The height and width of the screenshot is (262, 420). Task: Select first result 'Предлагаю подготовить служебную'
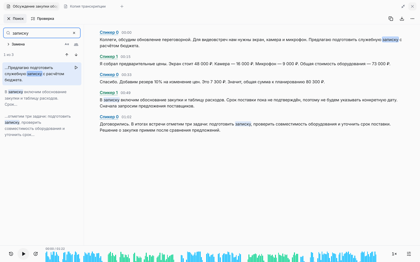42,74
